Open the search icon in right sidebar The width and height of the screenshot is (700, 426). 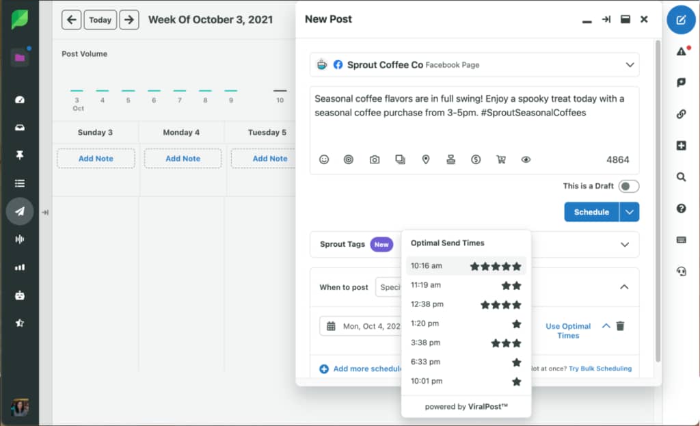click(x=681, y=177)
